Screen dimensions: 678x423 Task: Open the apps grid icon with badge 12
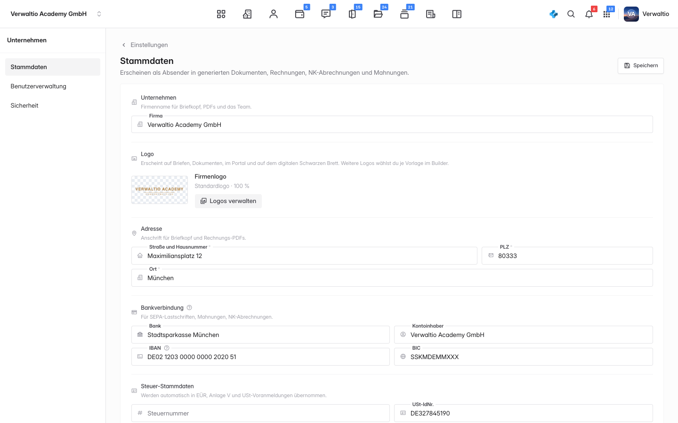coord(607,14)
